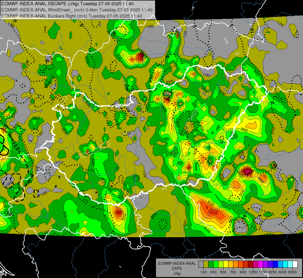Select the olive legend swatch

206,264
